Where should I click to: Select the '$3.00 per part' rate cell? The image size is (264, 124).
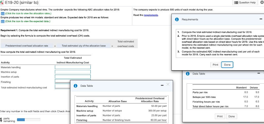(159, 106)
